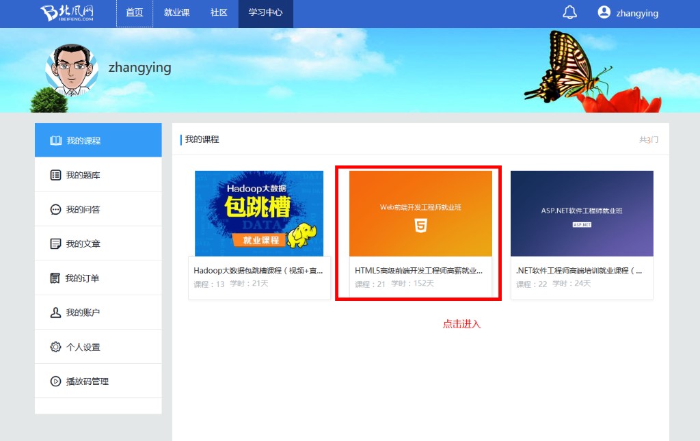This screenshot has width=700, height=441.
Task: Click 课程：22 under the .NET course
Action: [532, 284]
